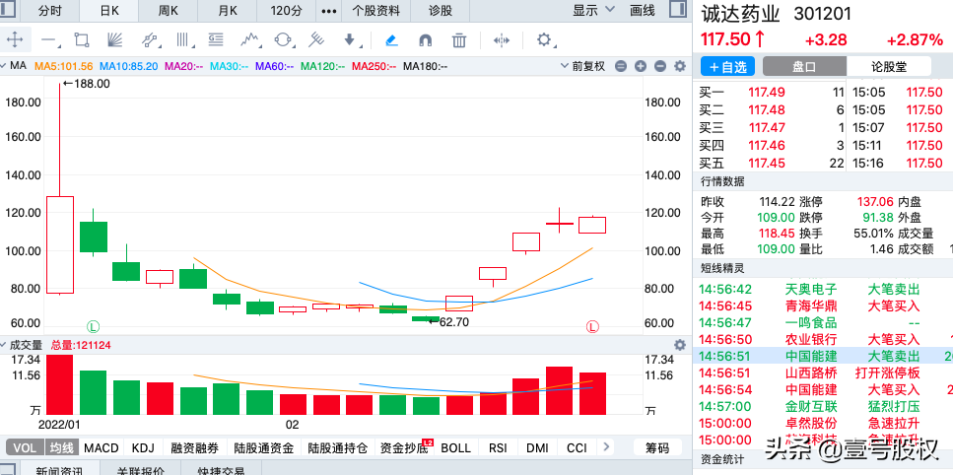Collapse the MA indicator chevron
Viewport: 953px width, 475px height.
[4, 66]
